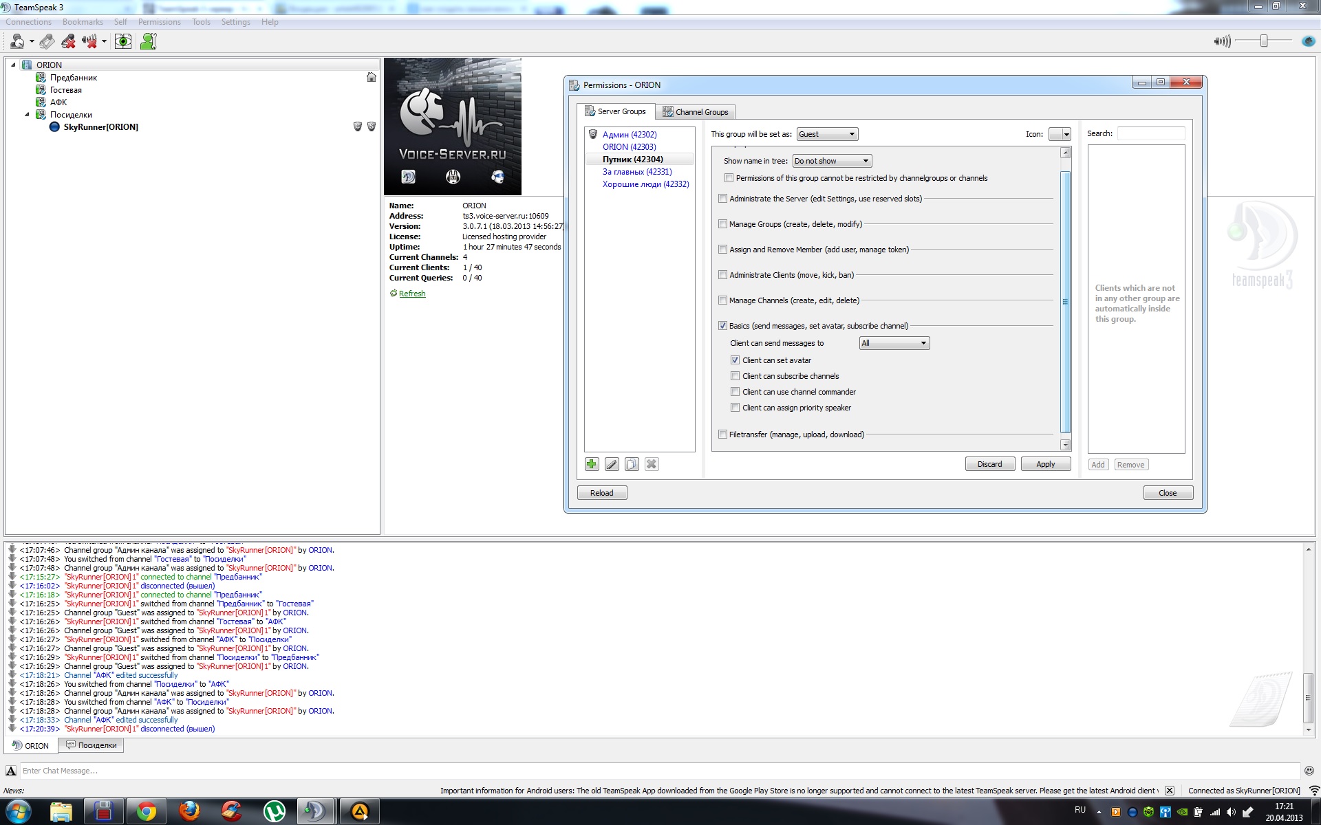Open the Permissions menu
Screen dimensions: 1321x825
point(159,22)
